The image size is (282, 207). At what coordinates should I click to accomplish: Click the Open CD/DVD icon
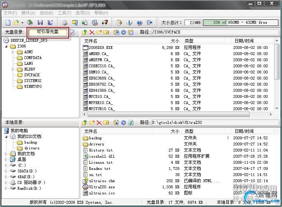(30, 23)
